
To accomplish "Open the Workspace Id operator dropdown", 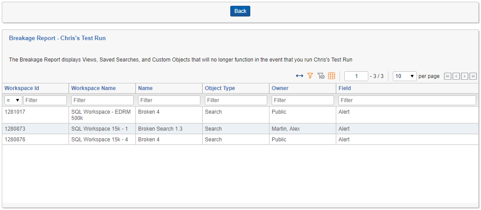I will pyautogui.click(x=13, y=100).
